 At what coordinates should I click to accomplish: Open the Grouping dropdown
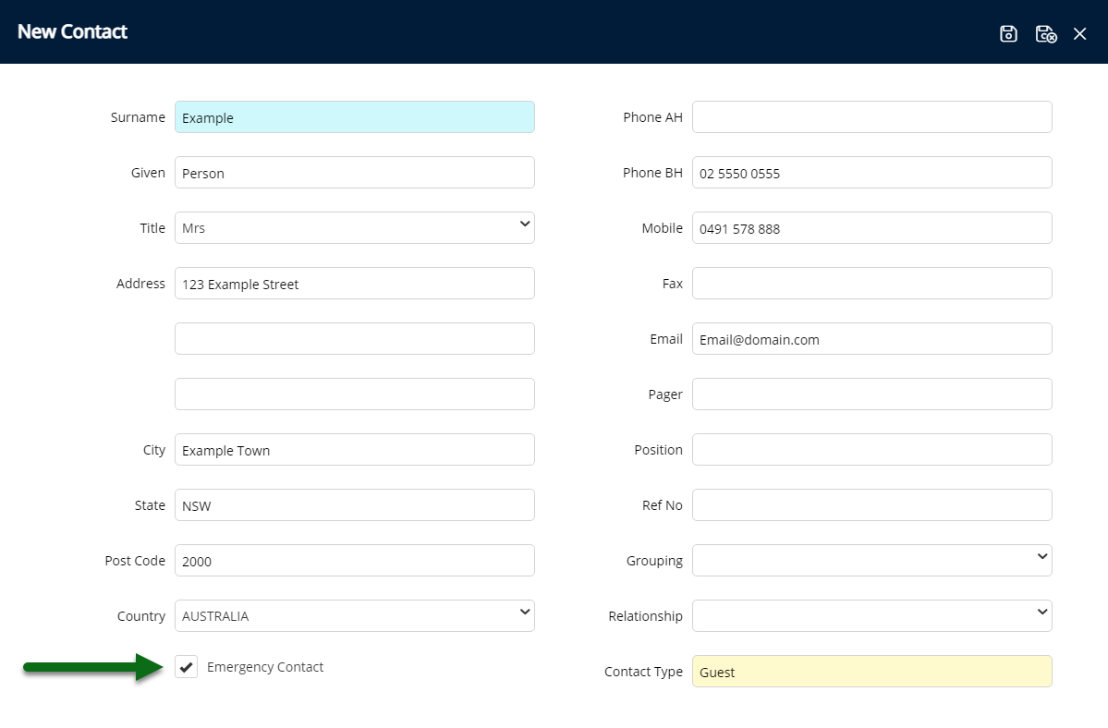871,561
